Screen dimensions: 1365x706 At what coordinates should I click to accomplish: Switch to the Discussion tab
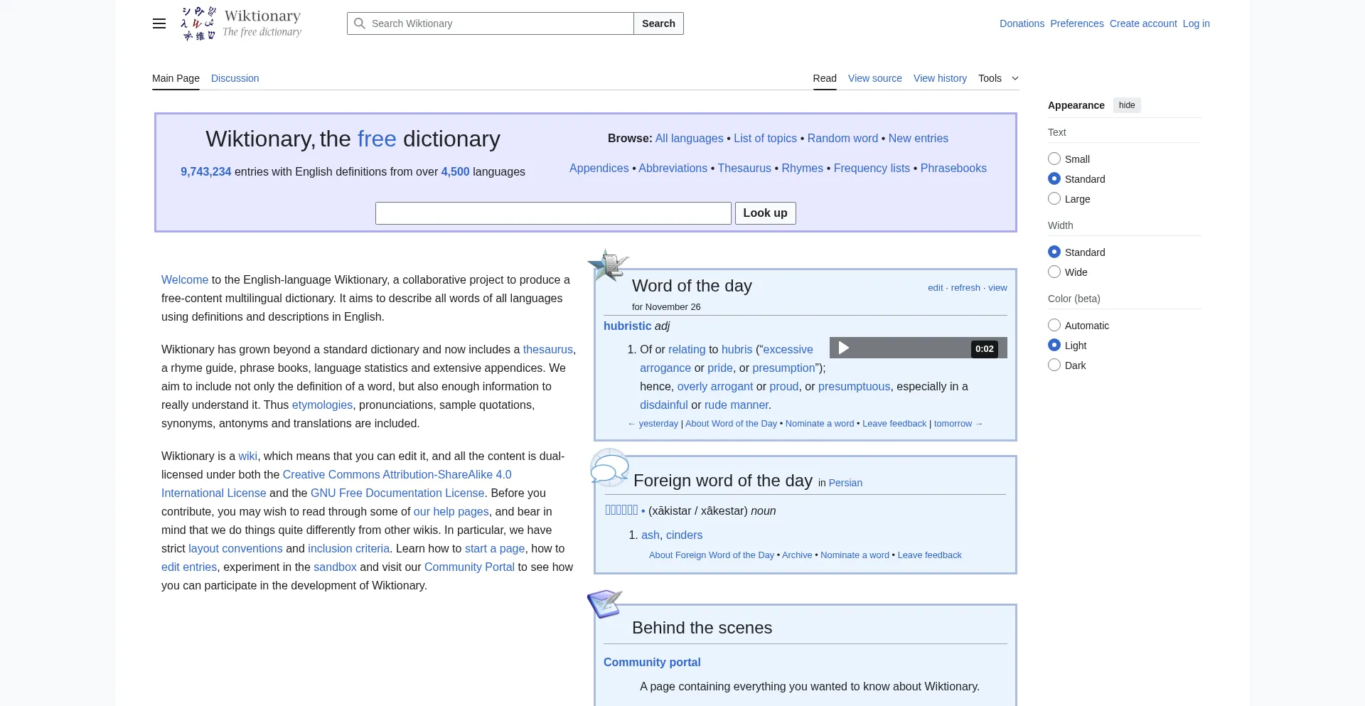(x=235, y=78)
